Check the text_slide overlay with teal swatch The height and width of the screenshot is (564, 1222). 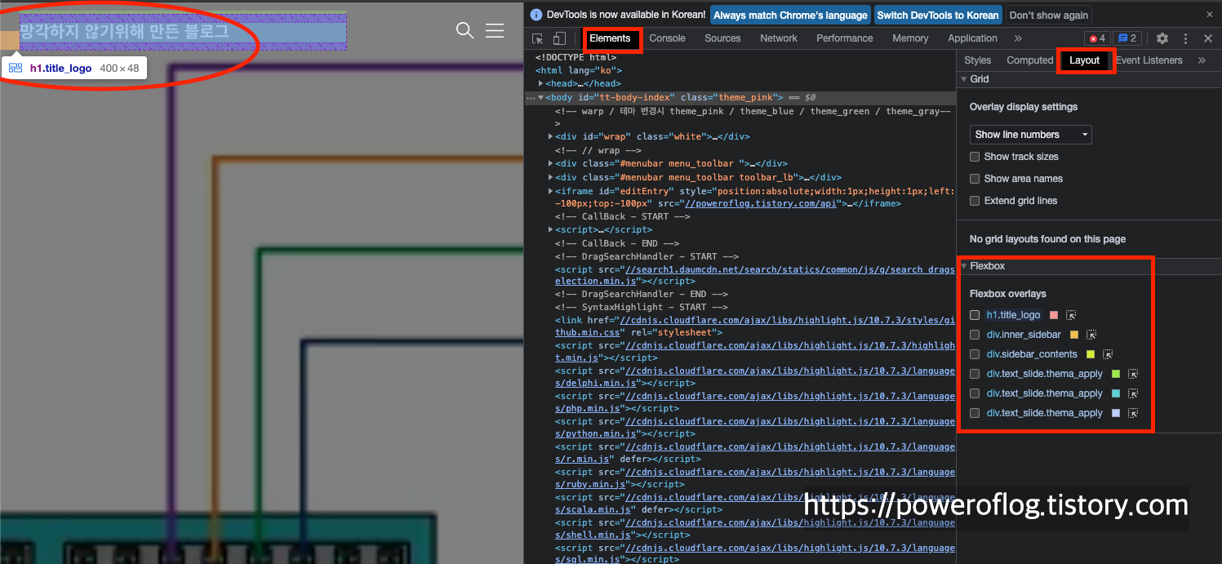(975, 393)
